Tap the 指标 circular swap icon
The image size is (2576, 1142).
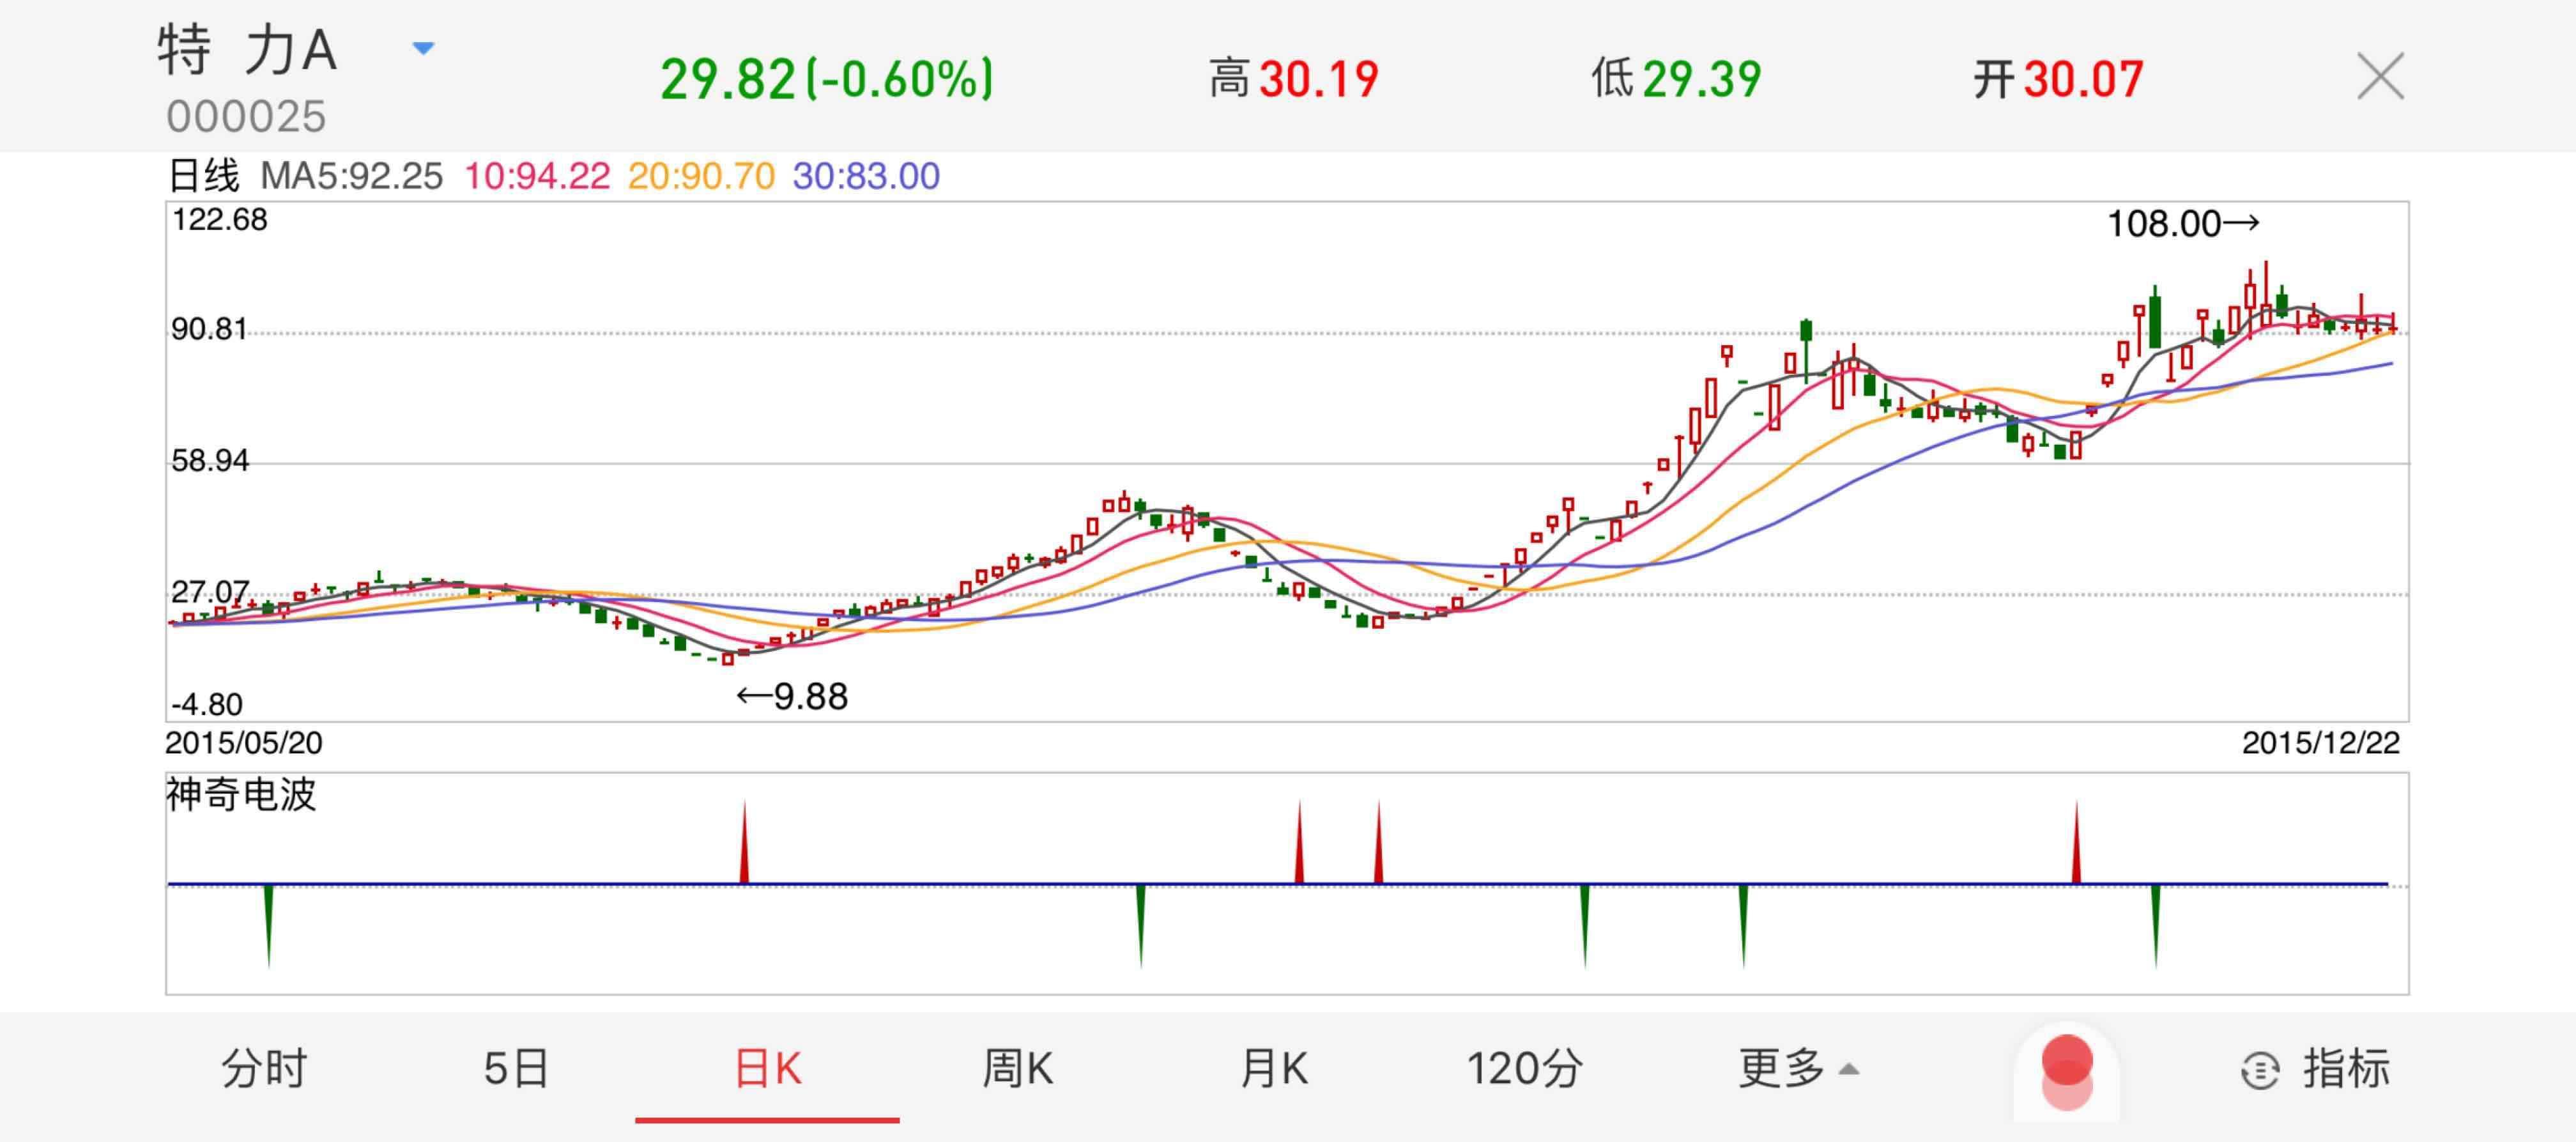2260,1071
